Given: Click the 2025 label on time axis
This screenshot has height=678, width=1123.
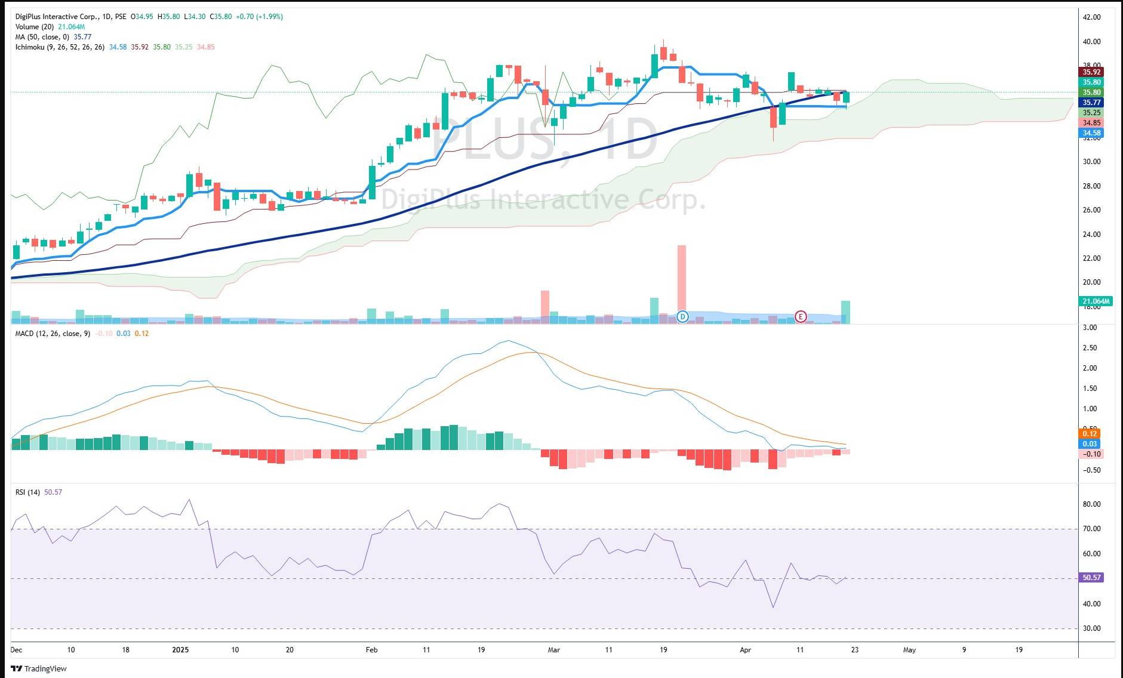Looking at the screenshot, I should pyautogui.click(x=180, y=650).
